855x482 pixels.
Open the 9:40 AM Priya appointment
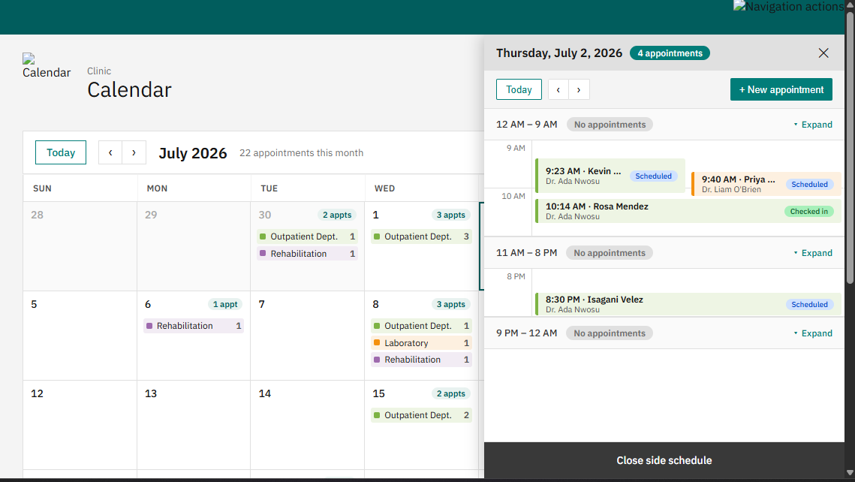pyautogui.click(x=766, y=184)
